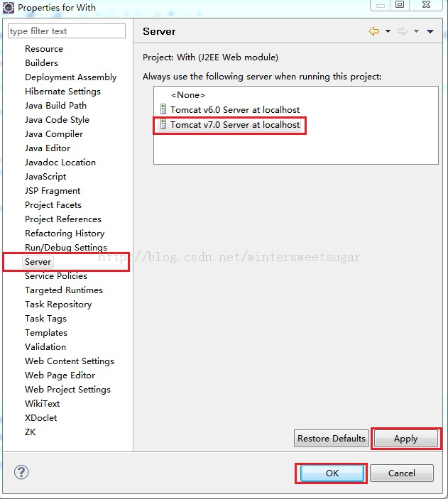Open Targeted Runtimes page
The width and height of the screenshot is (448, 499).
(63, 290)
